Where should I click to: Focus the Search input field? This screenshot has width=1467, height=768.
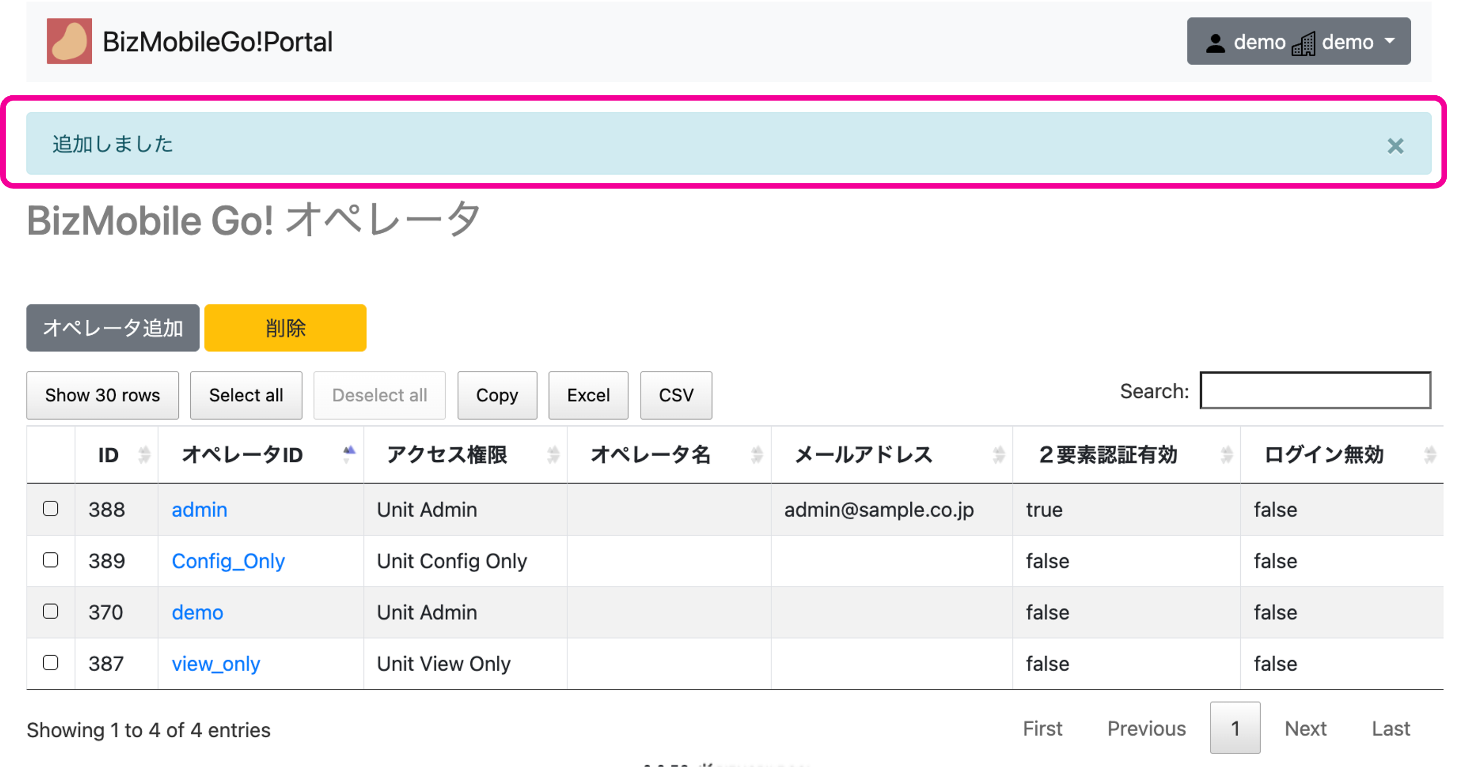point(1314,391)
